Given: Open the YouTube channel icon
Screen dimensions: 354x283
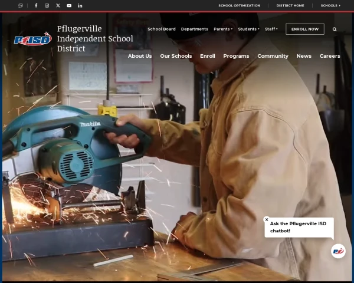Looking at the screenshot, I should pos(69,5).
